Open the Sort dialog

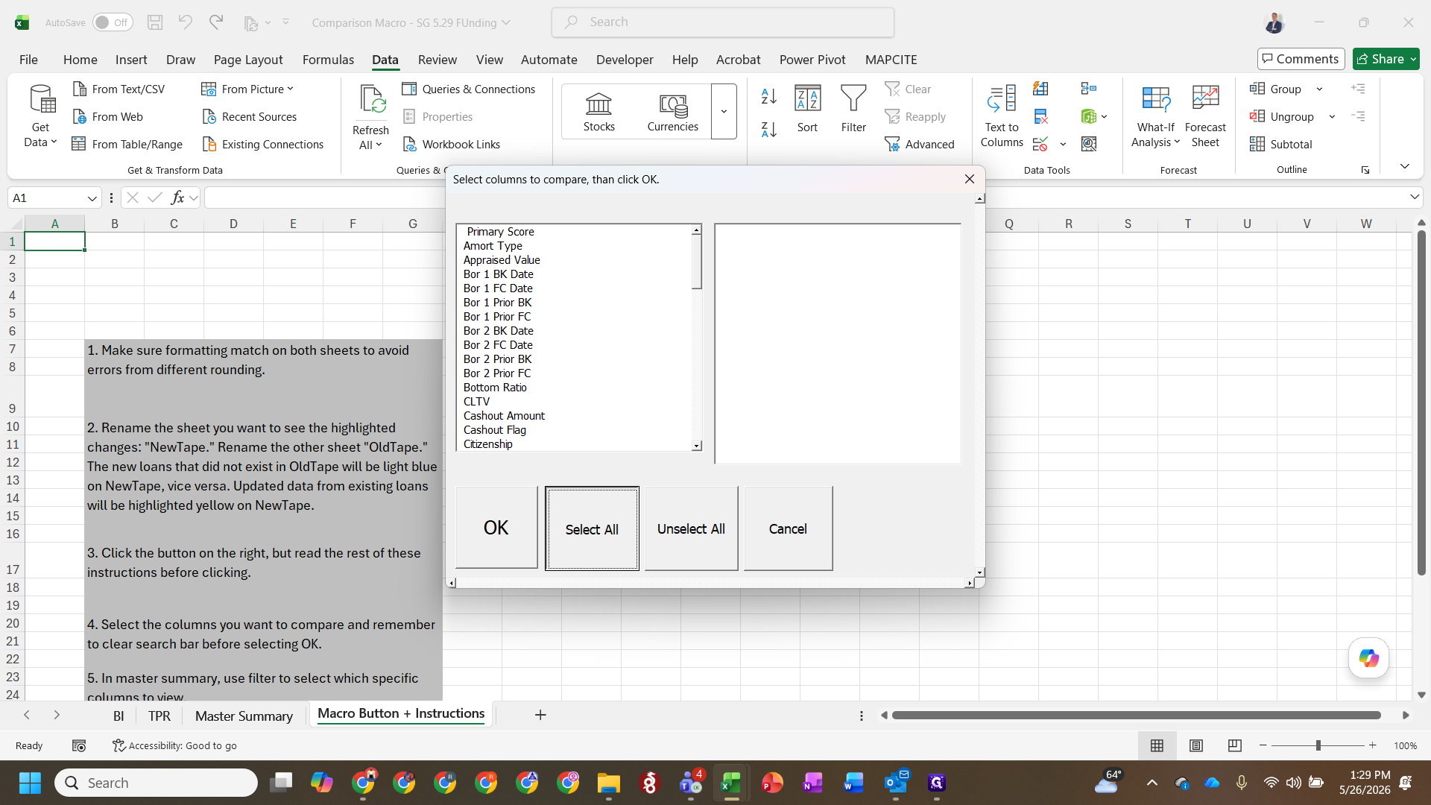click(807, 109)
